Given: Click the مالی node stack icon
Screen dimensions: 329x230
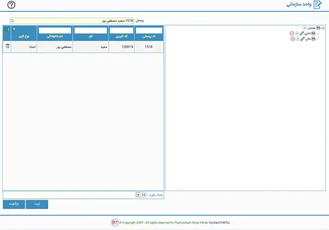Looking at the screenshot, I should click(x=314, y=39).
